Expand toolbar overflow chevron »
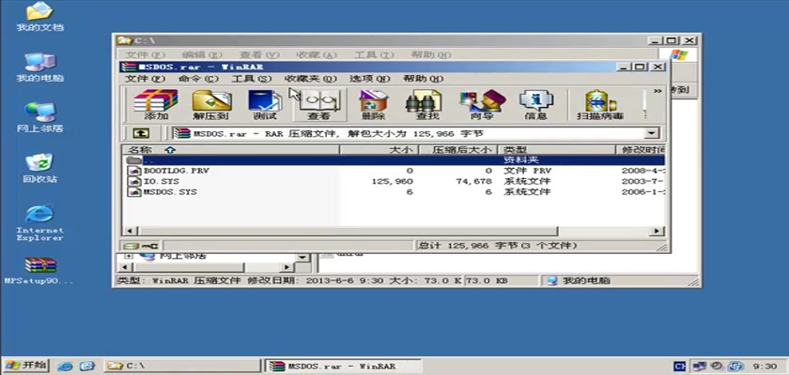 click(x=657, y=91)
